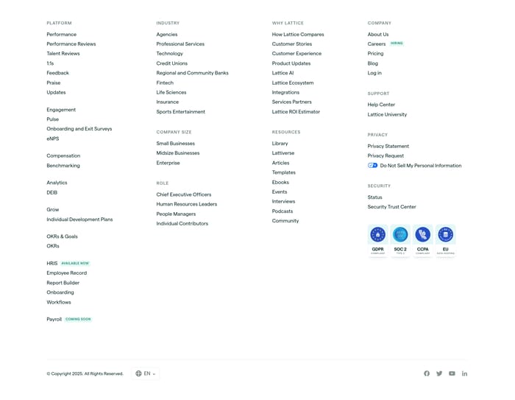Open the EN language dropdown
515x400 pixels.
pyautogui.click(x=146, y=373)
